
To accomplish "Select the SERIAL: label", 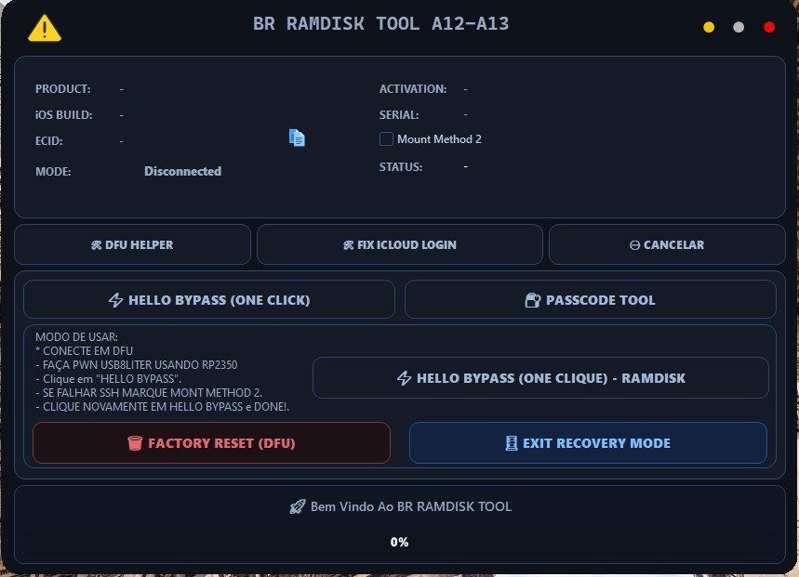I will coord(399,115).
